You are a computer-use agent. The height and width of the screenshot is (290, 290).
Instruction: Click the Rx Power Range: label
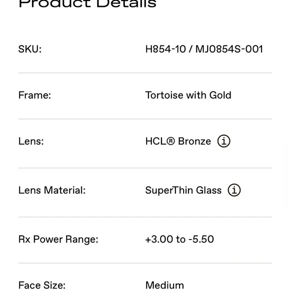coord(58,239)
